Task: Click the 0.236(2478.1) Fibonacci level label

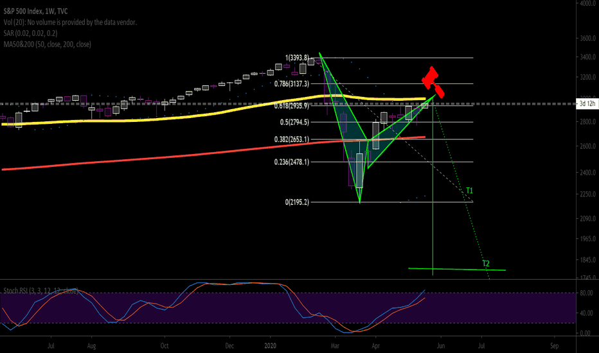Action: [292, 162]
